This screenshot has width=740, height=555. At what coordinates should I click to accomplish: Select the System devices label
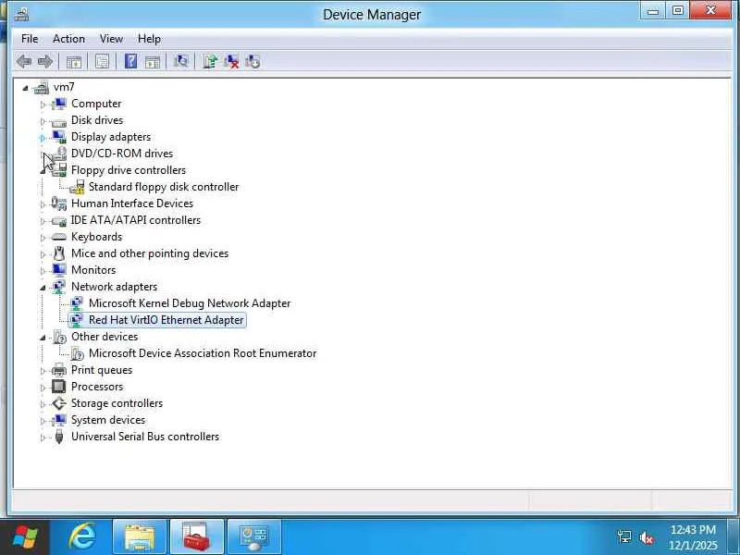(x=108, y=420)
